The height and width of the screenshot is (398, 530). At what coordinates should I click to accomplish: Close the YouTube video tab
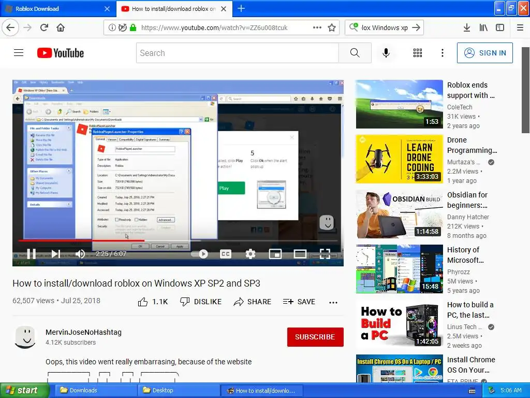pos(224,9)
